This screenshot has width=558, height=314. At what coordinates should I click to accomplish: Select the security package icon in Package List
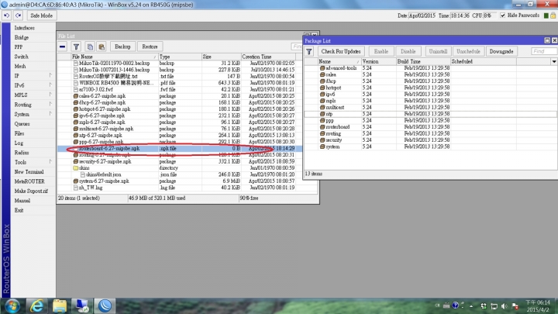(x=322, y=140)
